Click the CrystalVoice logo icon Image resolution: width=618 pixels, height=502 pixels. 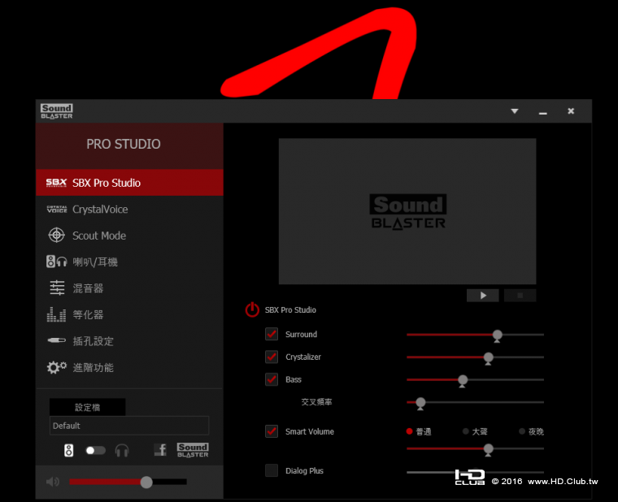pos(56,209)
